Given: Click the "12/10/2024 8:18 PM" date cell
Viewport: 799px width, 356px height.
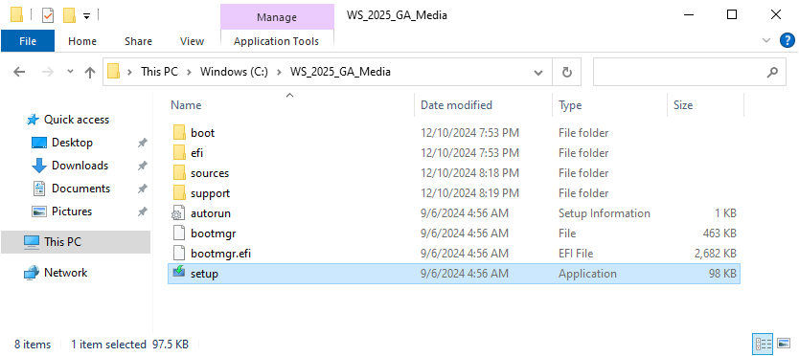Looking at the screenshot, I should click(469, 173).
